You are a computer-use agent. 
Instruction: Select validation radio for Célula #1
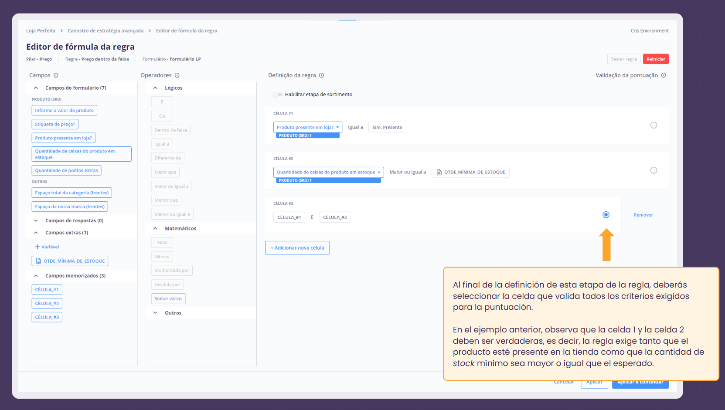click(x=654, y=125)
